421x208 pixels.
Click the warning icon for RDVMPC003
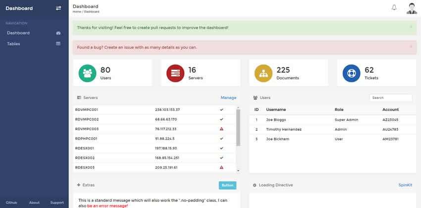221,129
